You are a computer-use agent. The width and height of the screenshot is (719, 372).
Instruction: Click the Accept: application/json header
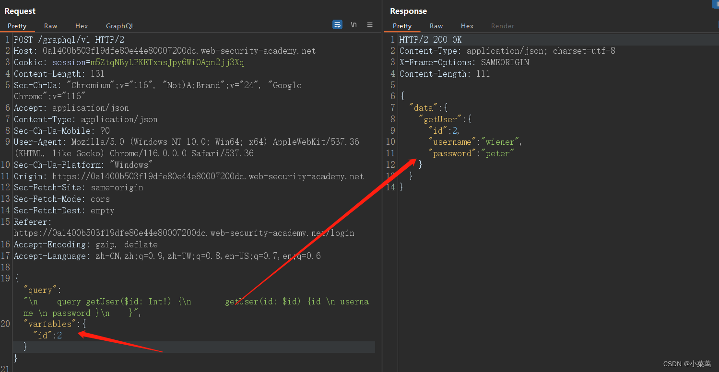71,108
